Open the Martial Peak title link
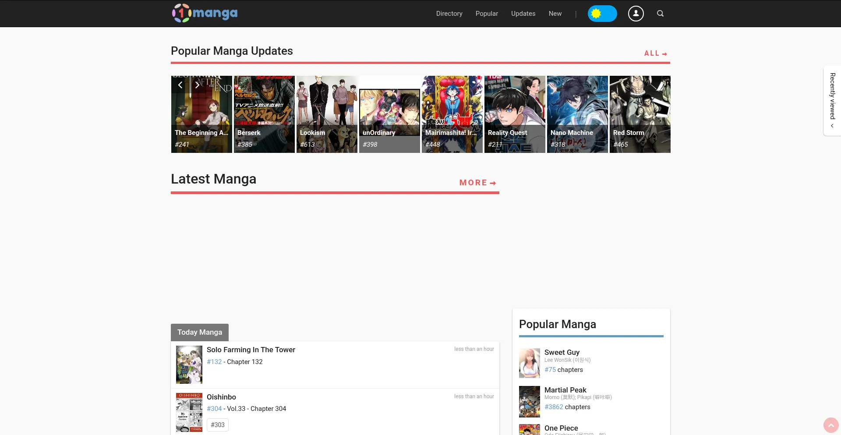This screenshot has height=435, width=841. click(565, 390)
